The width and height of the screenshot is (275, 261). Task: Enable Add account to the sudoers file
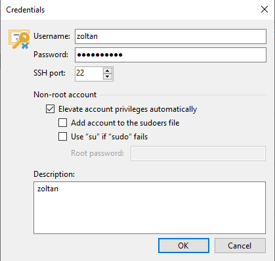click(x=62, y=123)
